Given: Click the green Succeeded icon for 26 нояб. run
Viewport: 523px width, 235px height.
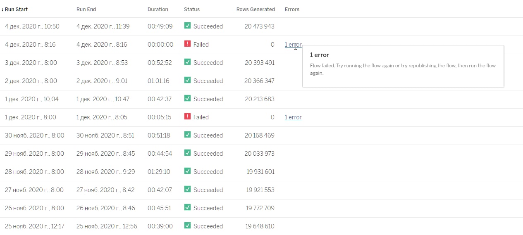Looking at the screenshot, I should click(x=187, y=207).
